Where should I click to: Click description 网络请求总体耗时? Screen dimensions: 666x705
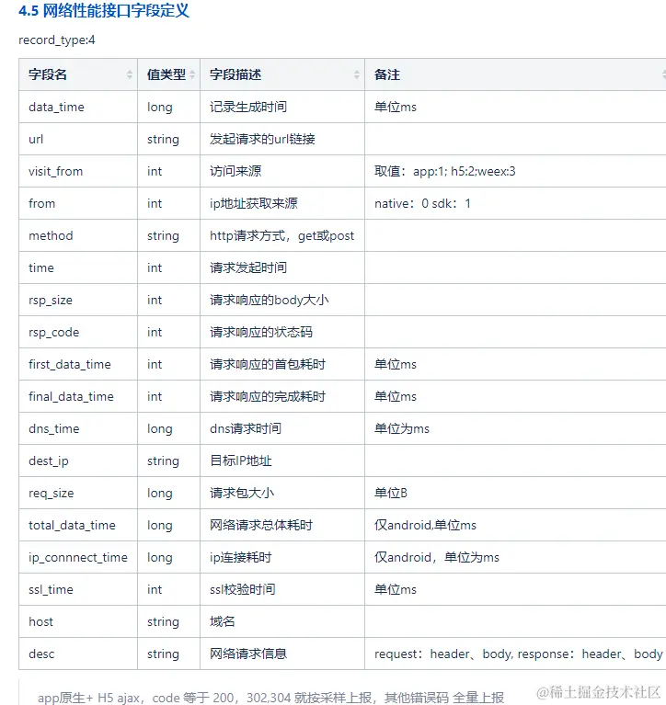point(261,525)
